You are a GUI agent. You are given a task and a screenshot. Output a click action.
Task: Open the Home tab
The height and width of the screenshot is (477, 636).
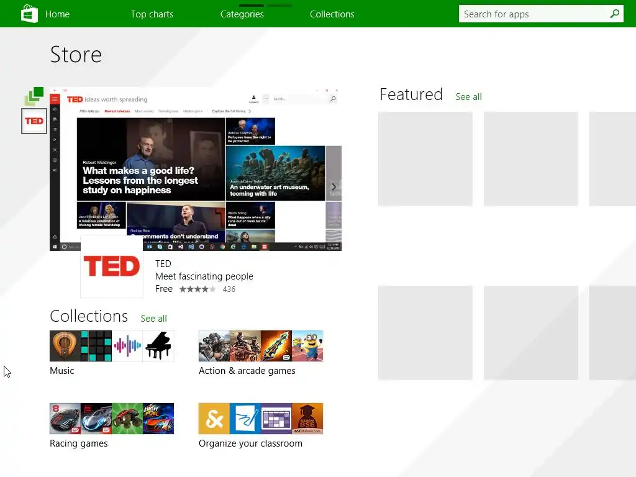coord(57,14)
